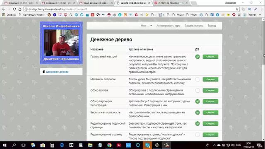The width and height of the screenshot is (265, 149).
Task: Open the Обучающий проект bookmark
Action: [31, 15]
